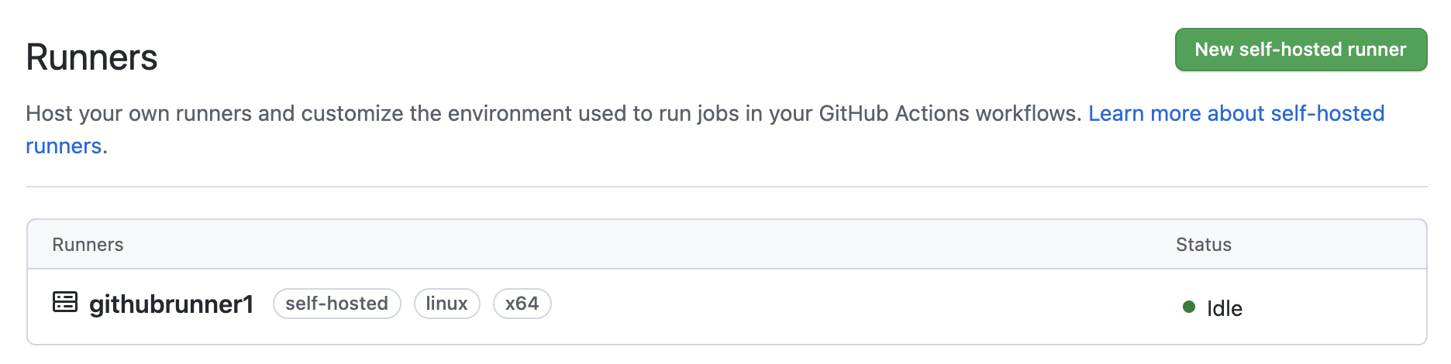The image size is (1451, 364).
Task: Click the word "Learn" in the help link
Action: point(1116,114)
